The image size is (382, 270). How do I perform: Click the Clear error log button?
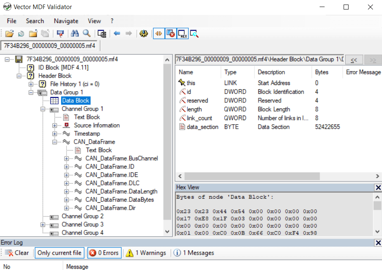[17, 253]
